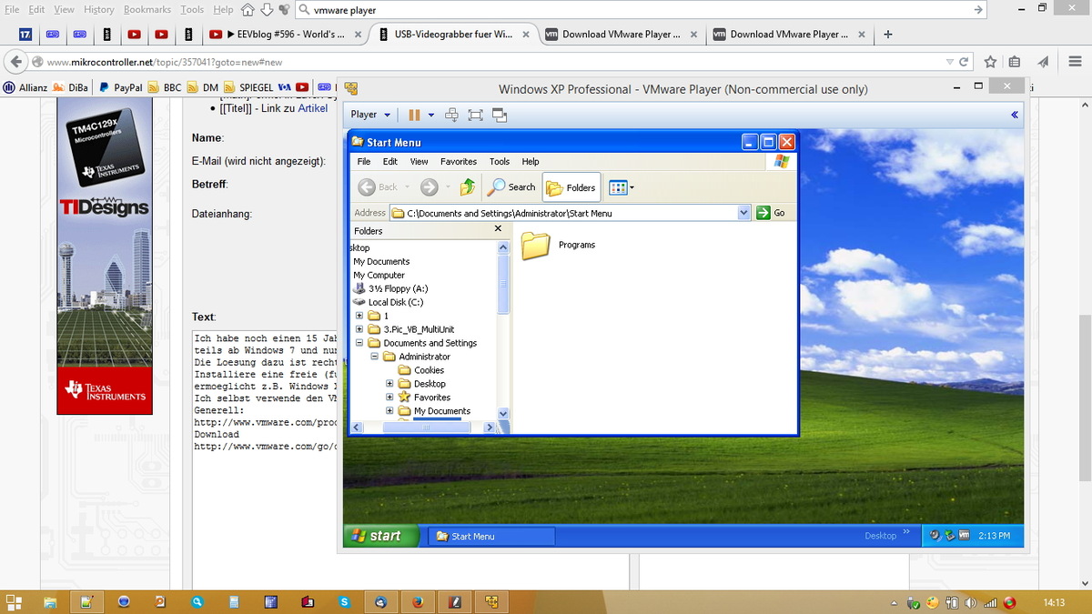Screen dimensions: 1092x614
Task: Switch to the first Download VMware Player tab
Action: (x=622, y=35)
